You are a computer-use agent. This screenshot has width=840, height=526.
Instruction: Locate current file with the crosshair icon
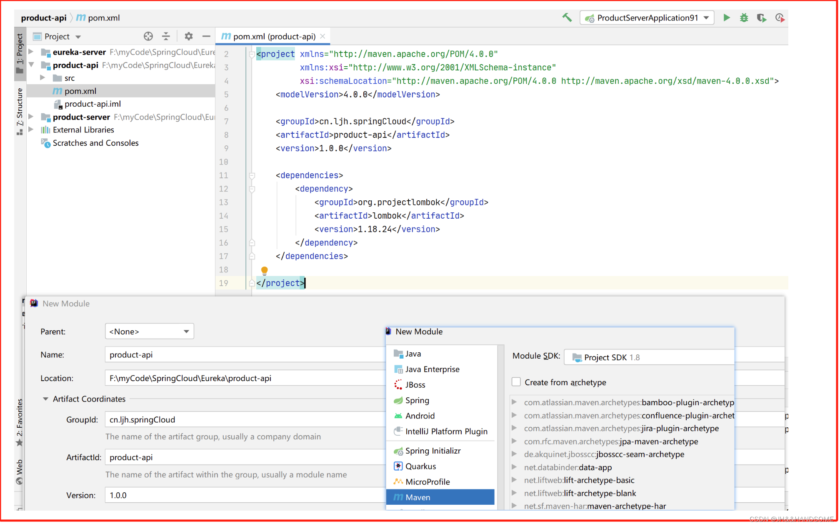(x=148, y=36)
